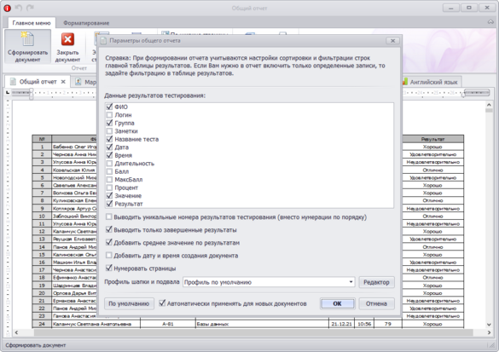Click the Редактор button
The image size is (499, 352).
pyautogui.click(x=376, y=282)
